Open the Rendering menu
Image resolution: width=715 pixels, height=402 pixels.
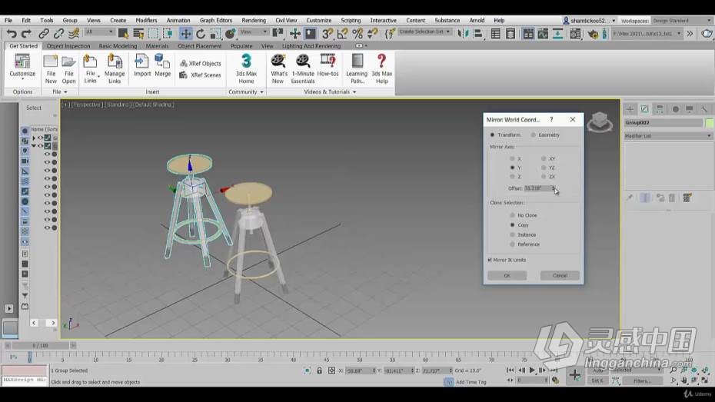[254, 21]
